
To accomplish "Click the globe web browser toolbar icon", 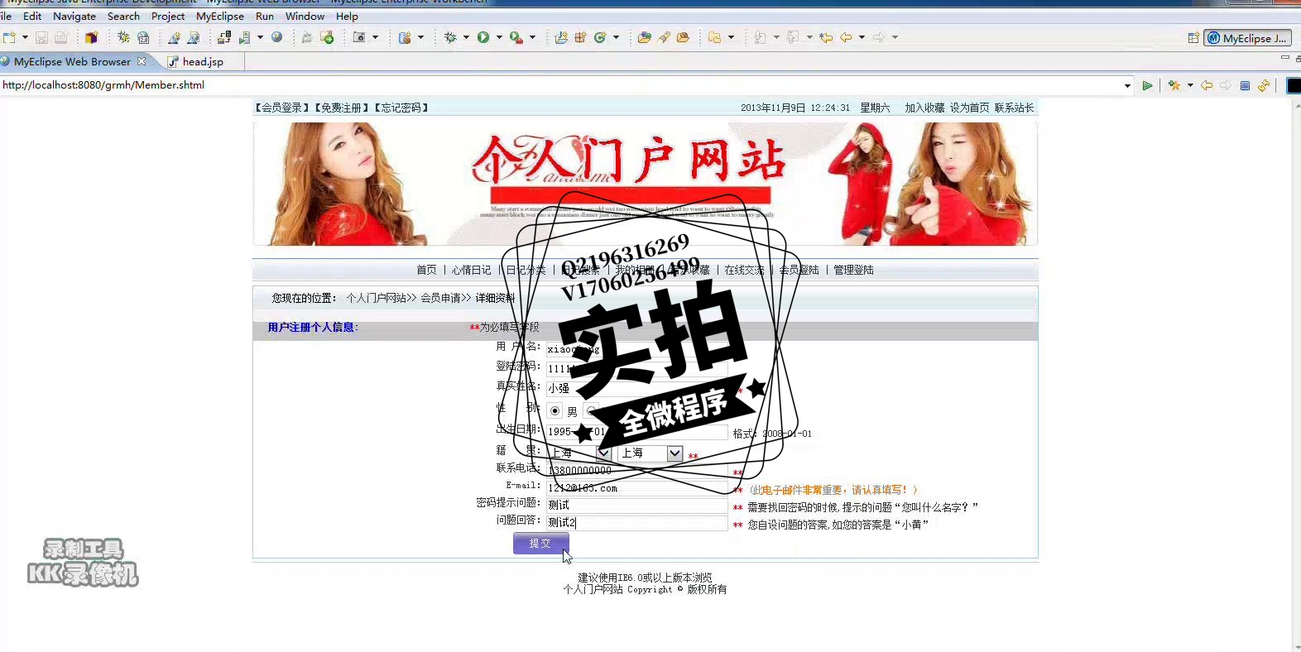I will [x=277, y=37].
